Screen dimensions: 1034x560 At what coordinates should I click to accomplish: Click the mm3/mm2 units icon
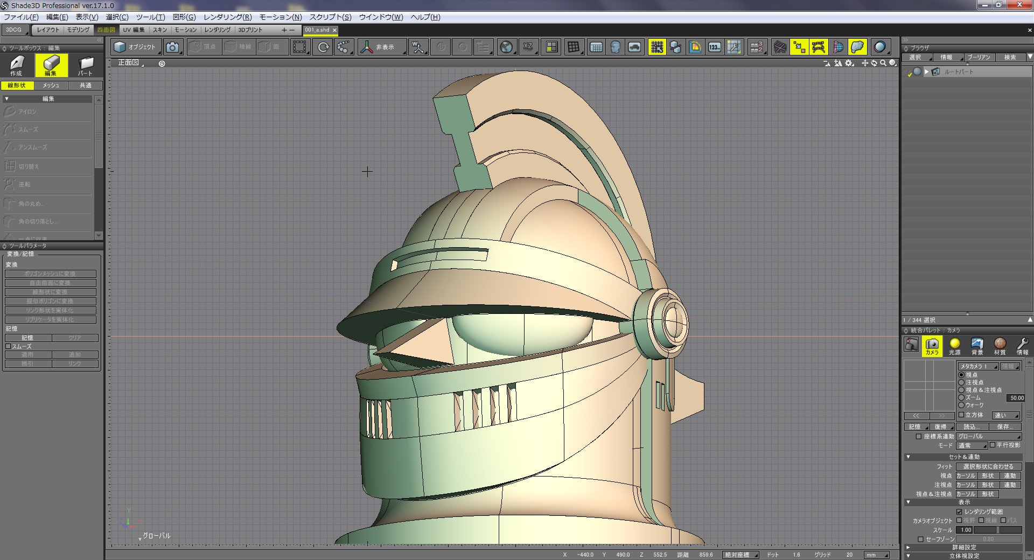coord(757,47)
